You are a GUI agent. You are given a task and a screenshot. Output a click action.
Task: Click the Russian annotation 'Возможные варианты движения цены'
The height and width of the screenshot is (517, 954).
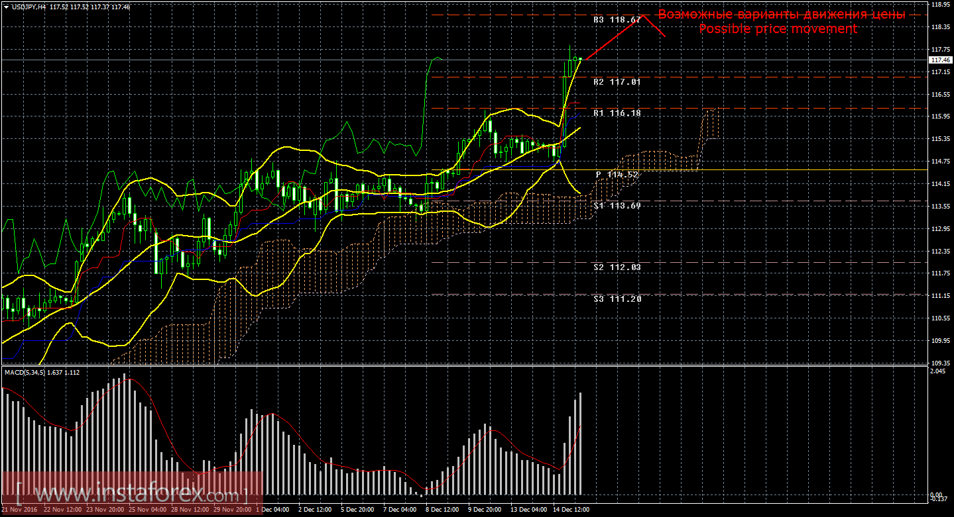click(x=781, y=15)
